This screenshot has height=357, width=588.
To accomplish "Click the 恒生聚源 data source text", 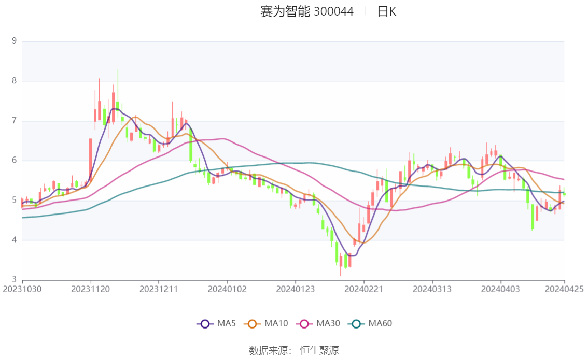I will click(319, 351).
